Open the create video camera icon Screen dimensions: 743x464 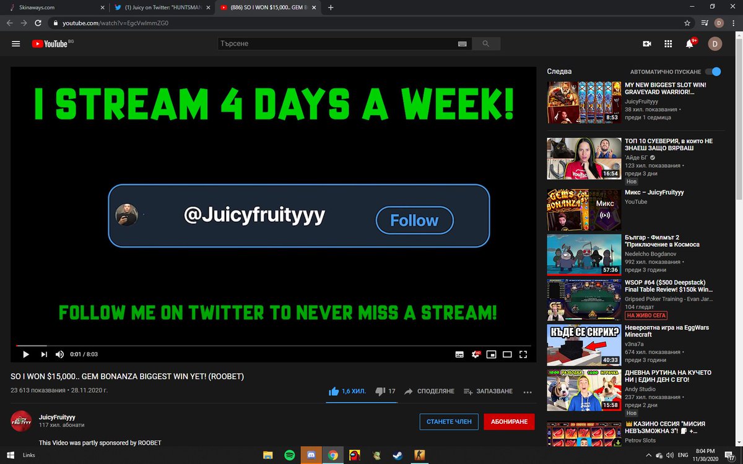[x=647, y=44]
